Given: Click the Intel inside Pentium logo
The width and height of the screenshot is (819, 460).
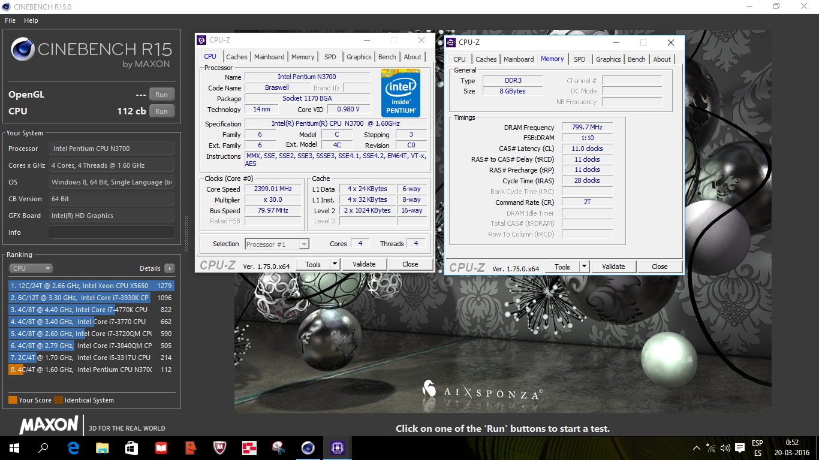Looking at the screenshot, I should [401, 93].
